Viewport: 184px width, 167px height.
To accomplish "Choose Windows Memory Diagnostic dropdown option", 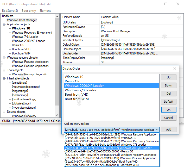I will (x=112, y=155).
